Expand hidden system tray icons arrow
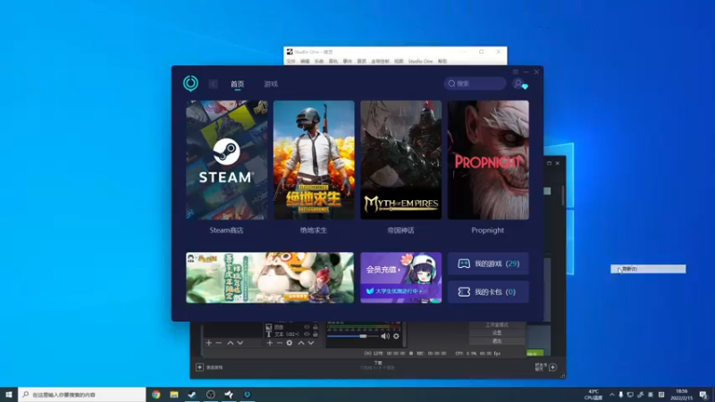Screen dimensions: 715x402 tap(611, 395)
